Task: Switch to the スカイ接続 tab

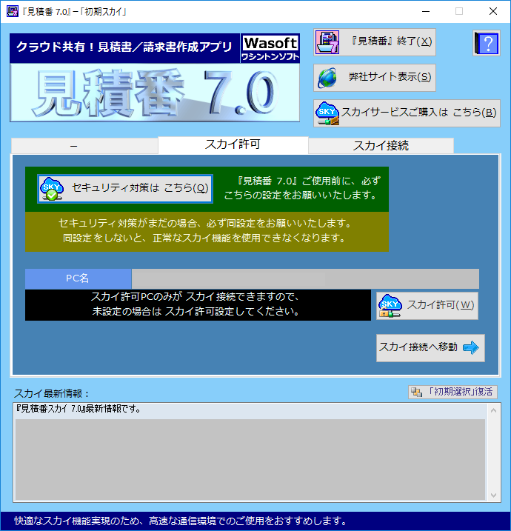Action: pyautogui.click(x=381, y=146)
